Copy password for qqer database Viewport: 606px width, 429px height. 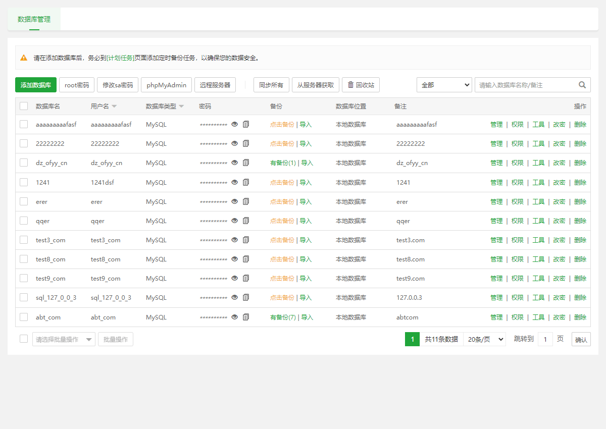(x=246, y=221)
